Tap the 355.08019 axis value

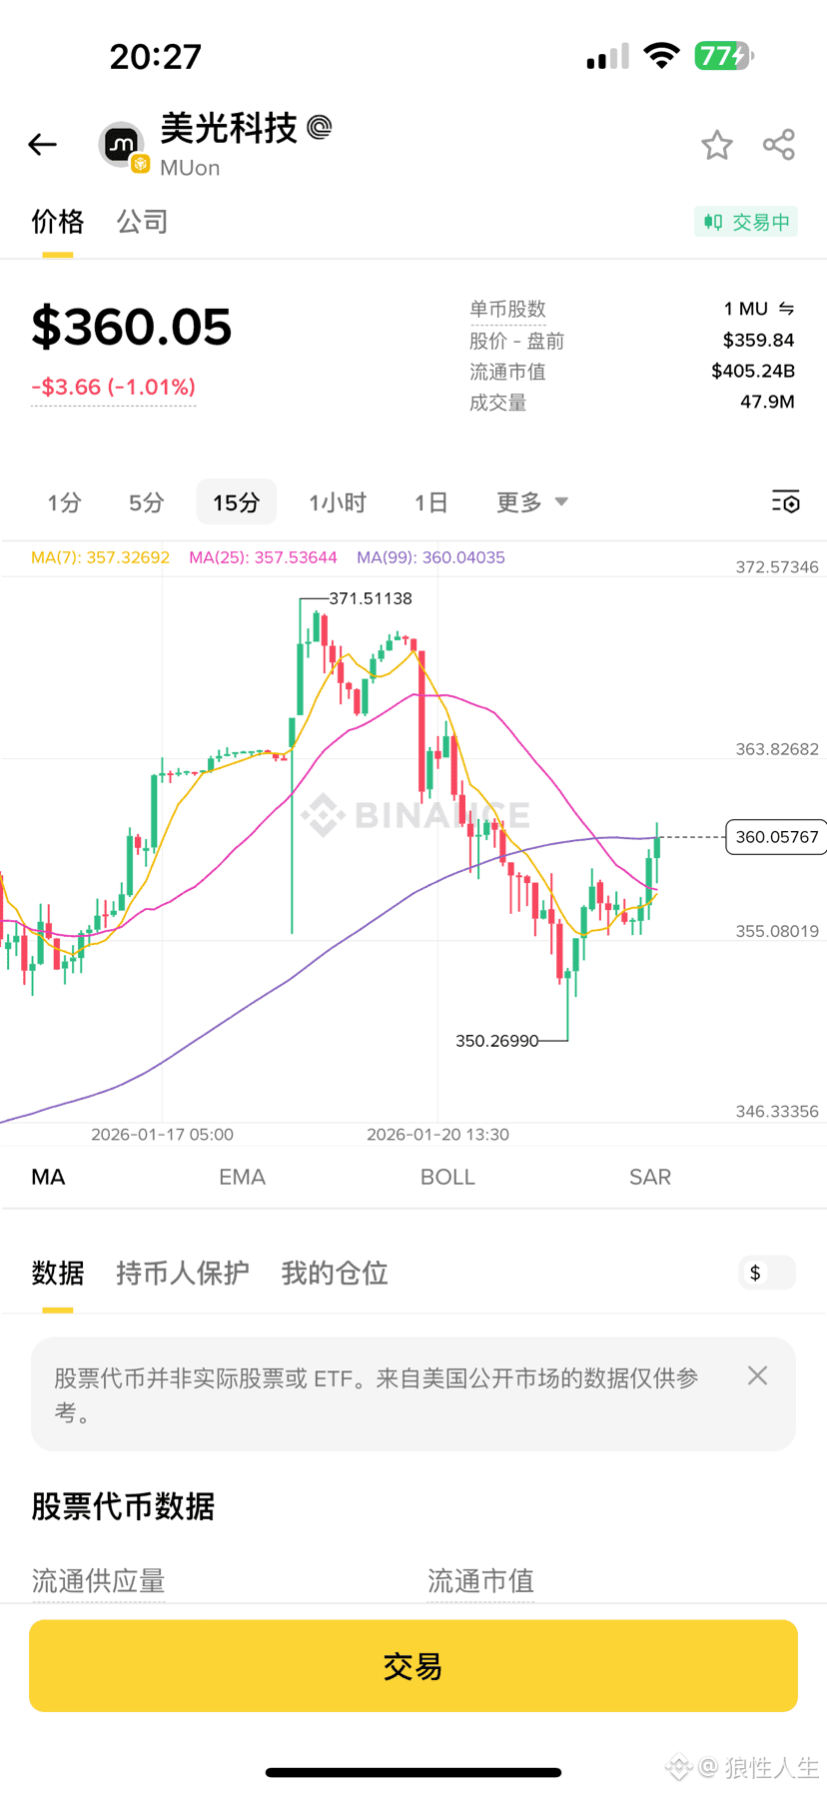coord(777,931)
